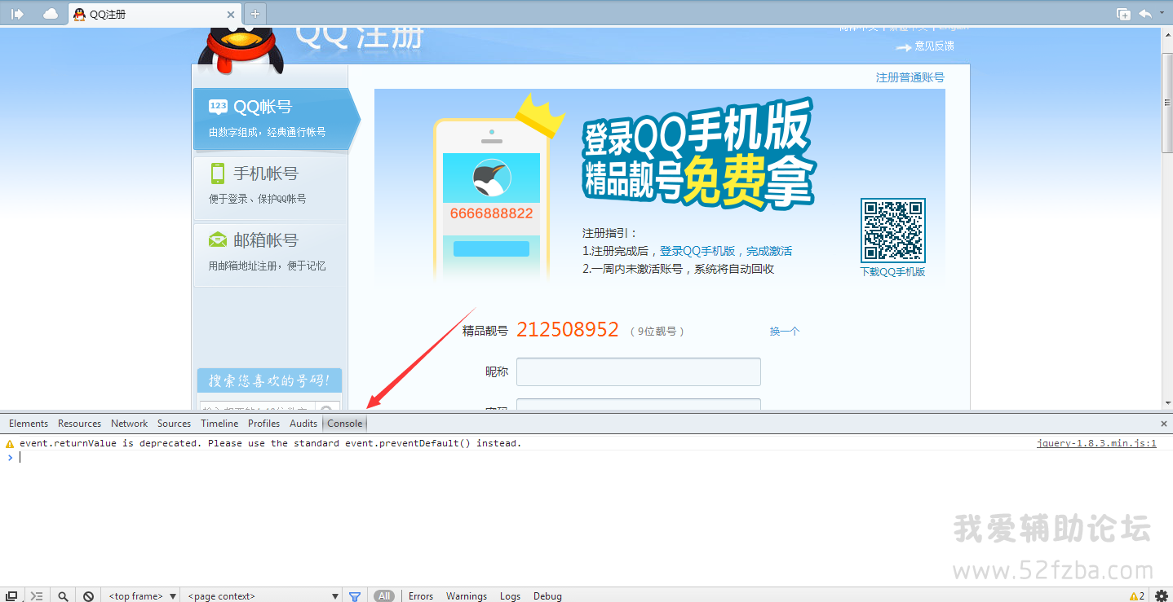Open the top frame dropdown
The image size is (1173, 602).
(x=143, y=595)
